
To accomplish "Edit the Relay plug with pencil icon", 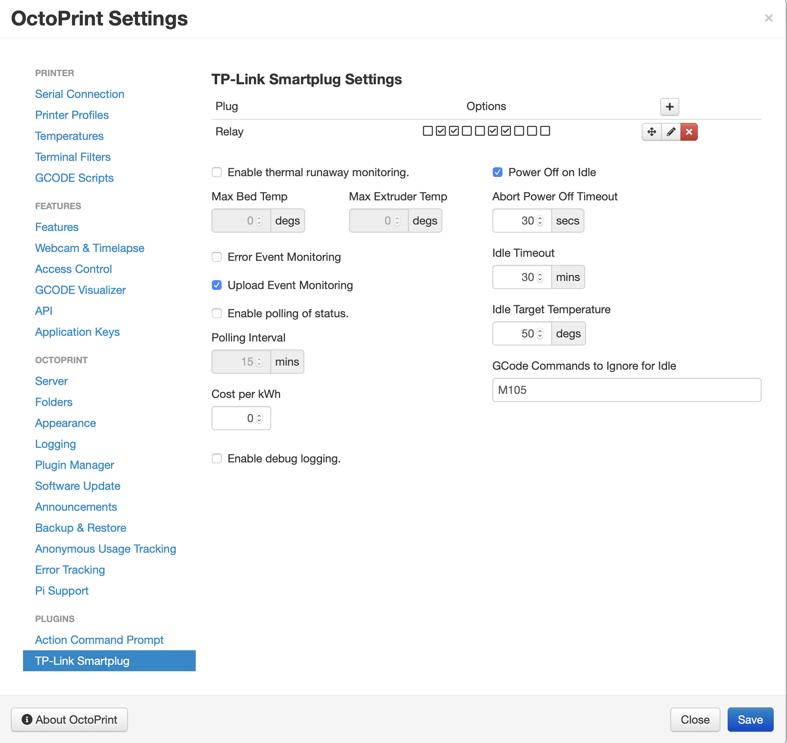I will pos(671,132).
